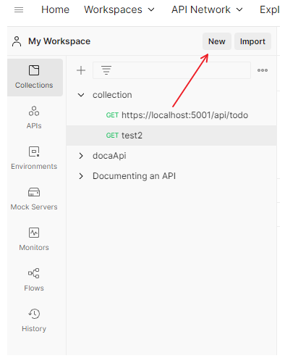
Task: Click the My Workspace title
Action: 59,41
